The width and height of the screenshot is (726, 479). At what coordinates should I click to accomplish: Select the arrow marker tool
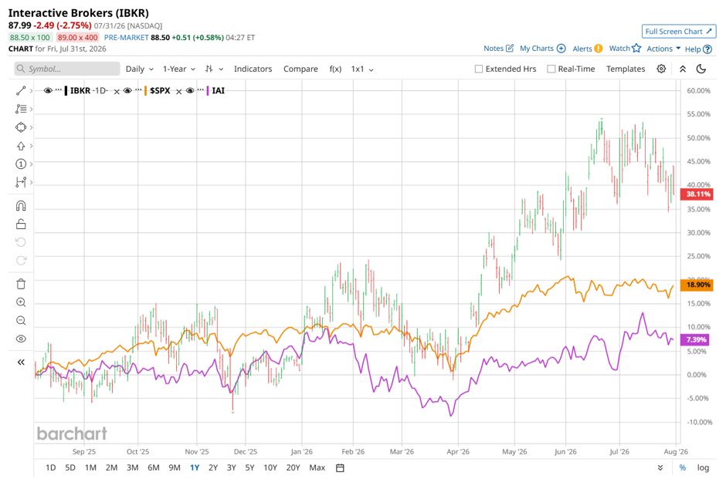pyautogui.click(x=21, y=146)
